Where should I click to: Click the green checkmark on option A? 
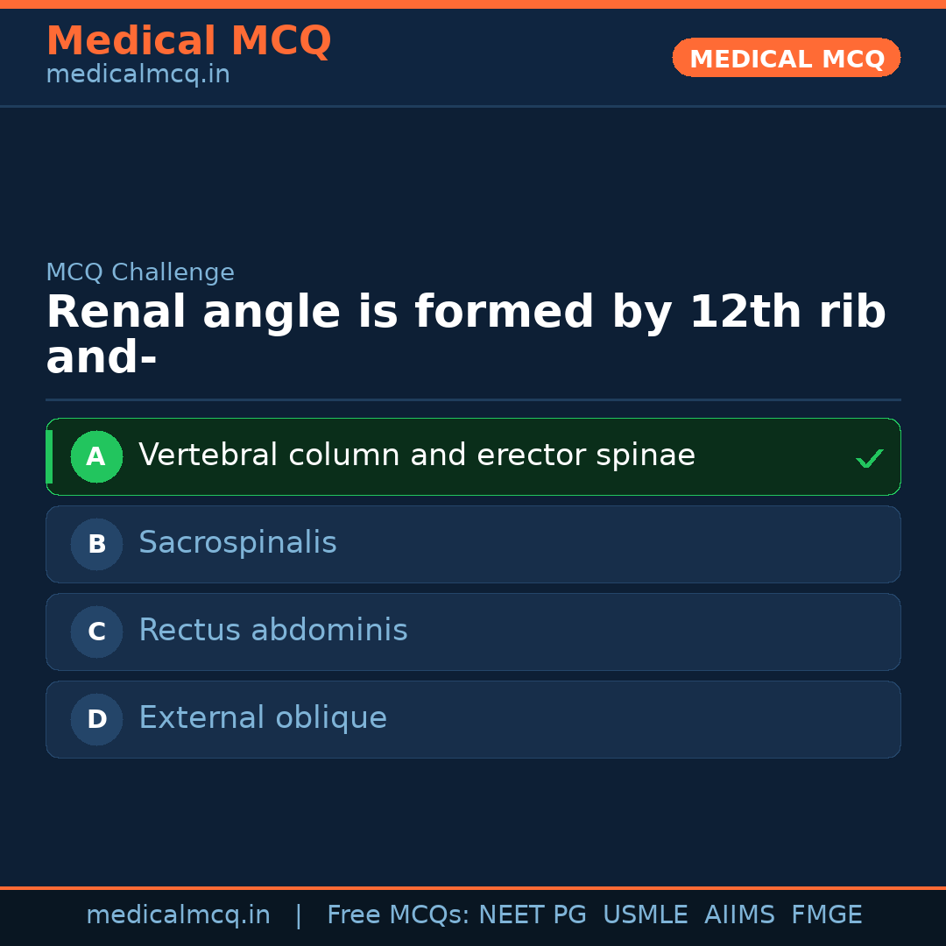click(x=869, y=458)
